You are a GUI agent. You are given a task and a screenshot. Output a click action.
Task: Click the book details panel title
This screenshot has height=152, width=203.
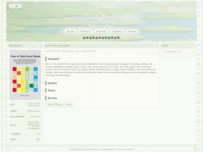(15, 45)
